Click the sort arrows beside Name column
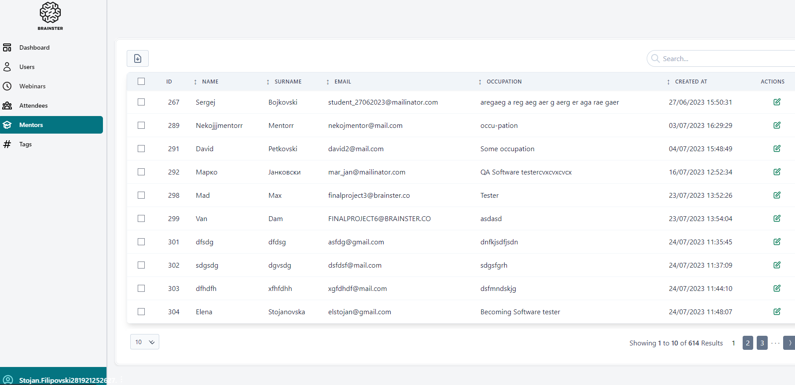The width and height of the screenshot is (795, 385). [x=195, y=82]
